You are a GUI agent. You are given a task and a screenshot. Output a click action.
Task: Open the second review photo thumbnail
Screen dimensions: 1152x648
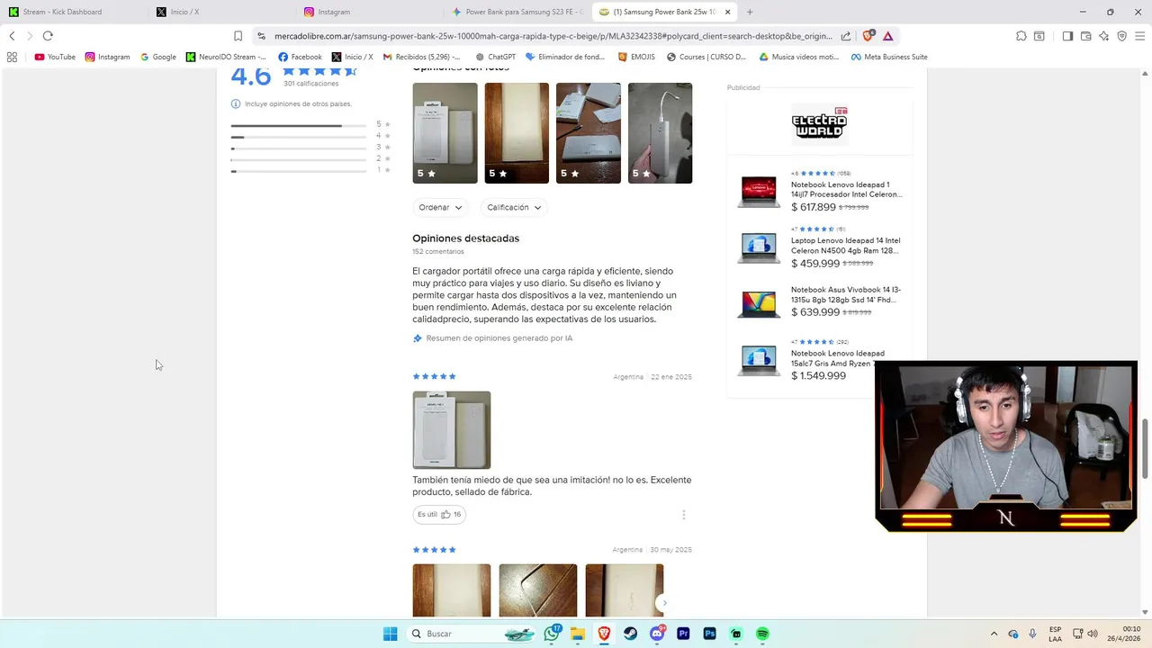(517, 133)
